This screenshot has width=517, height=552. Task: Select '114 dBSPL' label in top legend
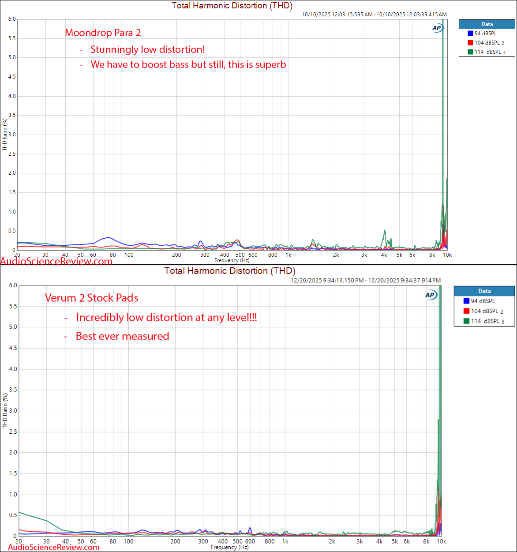click(x=487, y=52)
